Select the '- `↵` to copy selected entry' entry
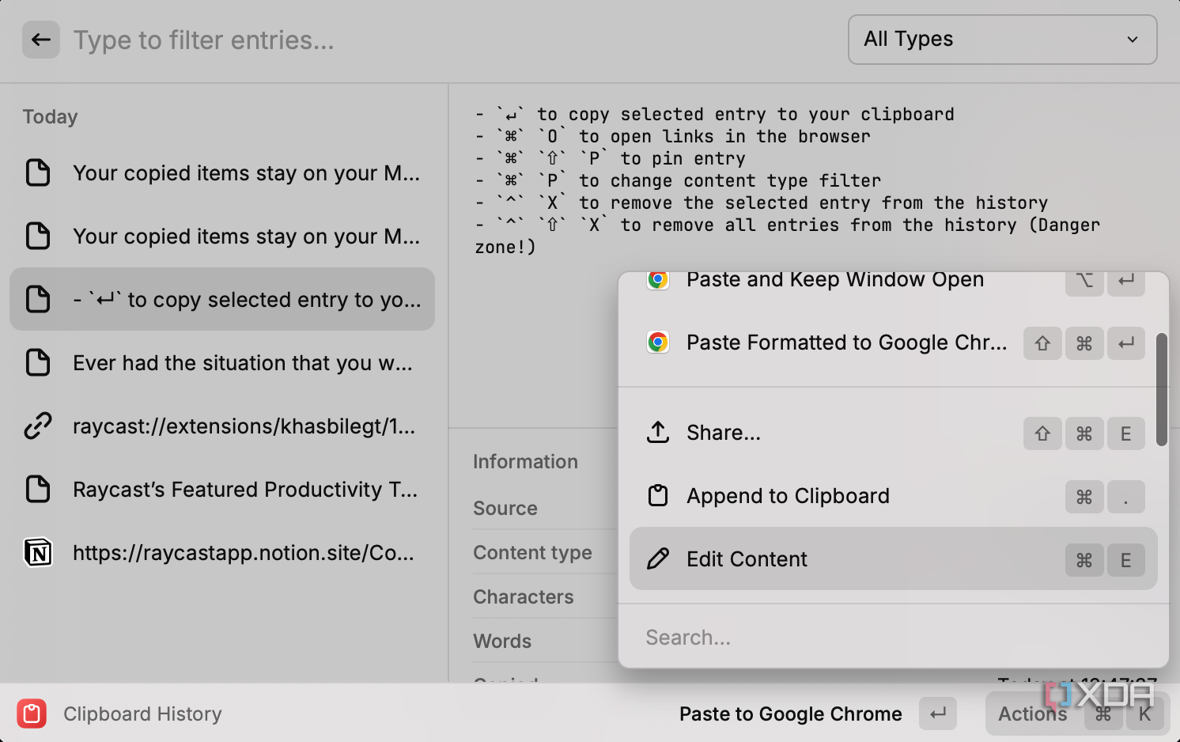 point(222,299)
